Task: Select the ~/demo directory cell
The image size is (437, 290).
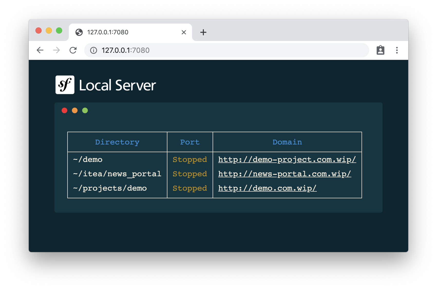Action: (88, 160)
